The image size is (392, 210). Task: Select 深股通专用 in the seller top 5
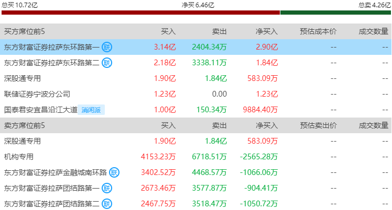[x=22, y=141]
